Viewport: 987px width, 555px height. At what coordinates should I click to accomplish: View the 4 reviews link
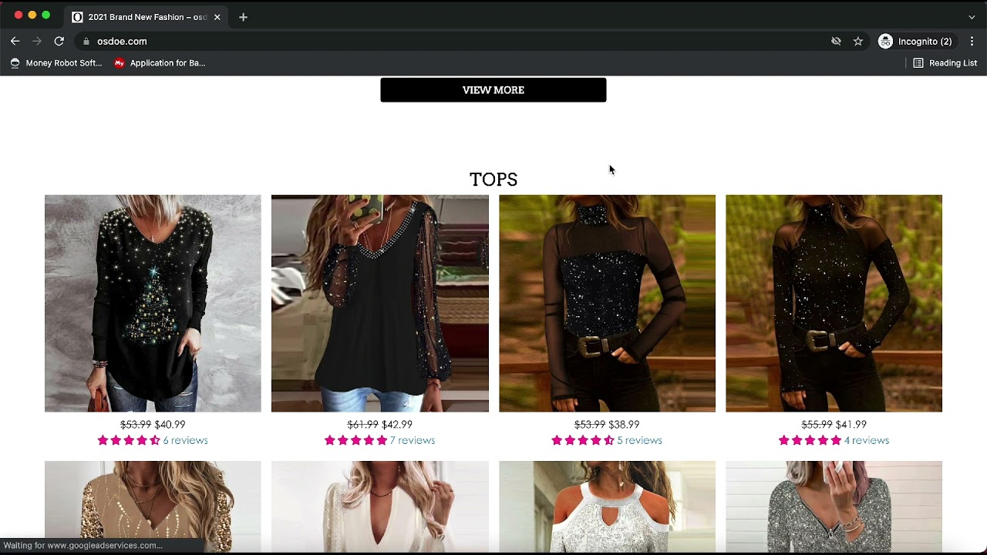click(x=866, y=440)
